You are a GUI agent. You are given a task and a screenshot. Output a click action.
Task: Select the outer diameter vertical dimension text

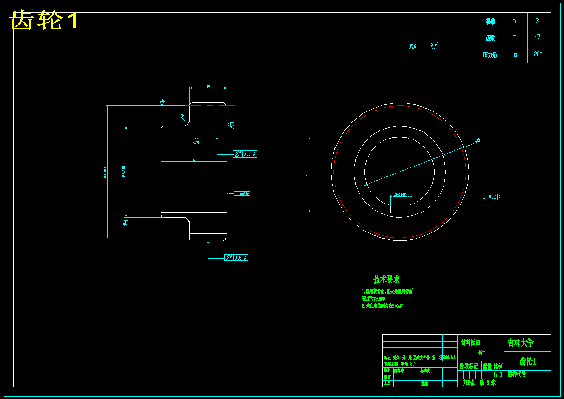105,172
